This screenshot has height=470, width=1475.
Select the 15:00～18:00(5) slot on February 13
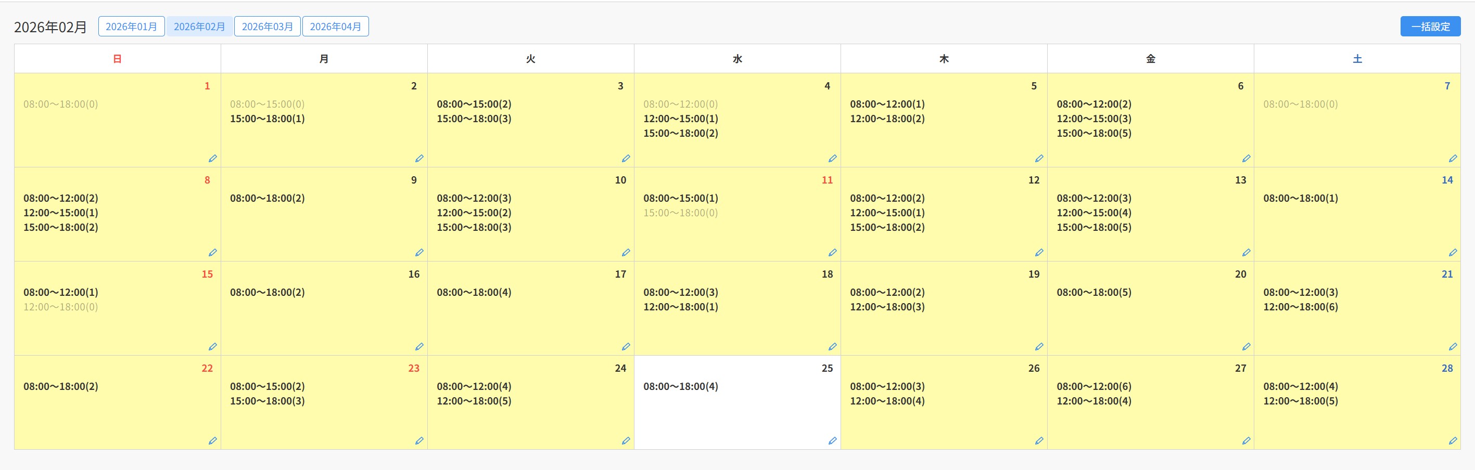point(1093,227)
